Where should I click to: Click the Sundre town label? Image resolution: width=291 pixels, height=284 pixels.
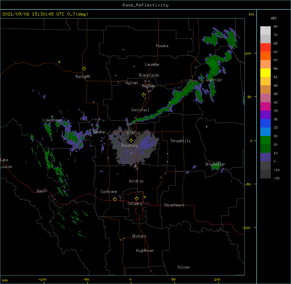(99, 132)
